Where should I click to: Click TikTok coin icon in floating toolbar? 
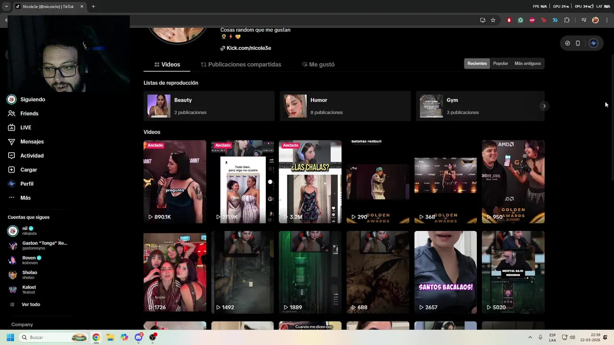(567, 43)
